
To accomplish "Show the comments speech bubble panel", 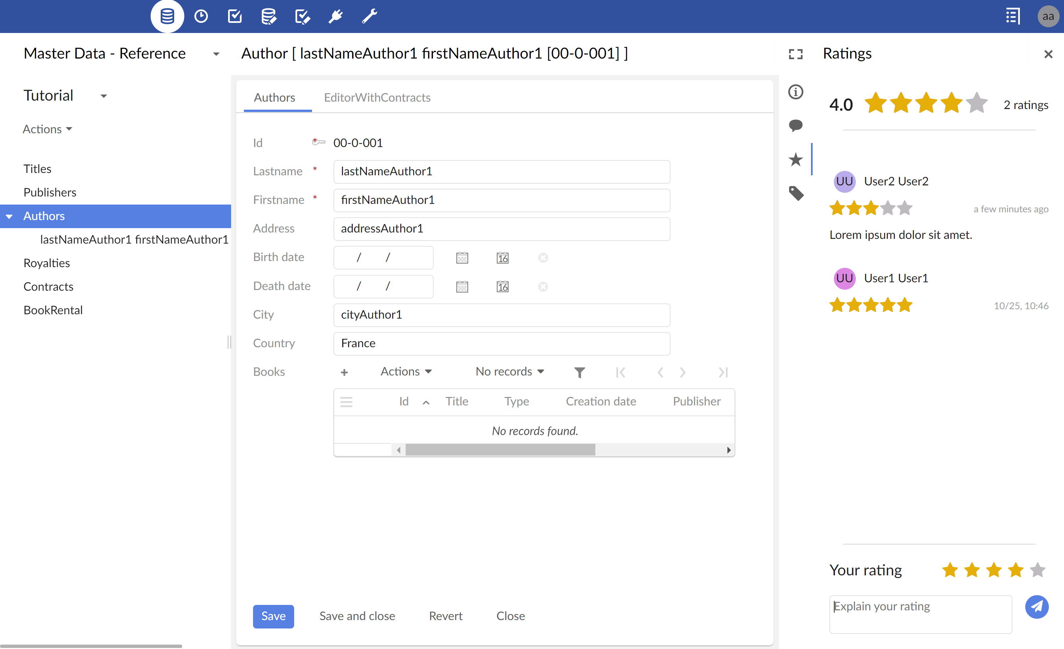I will 795,125.
